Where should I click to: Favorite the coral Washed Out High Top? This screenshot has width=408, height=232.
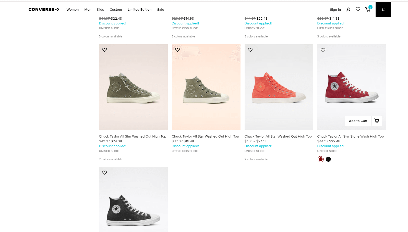(x=250, y=50)
